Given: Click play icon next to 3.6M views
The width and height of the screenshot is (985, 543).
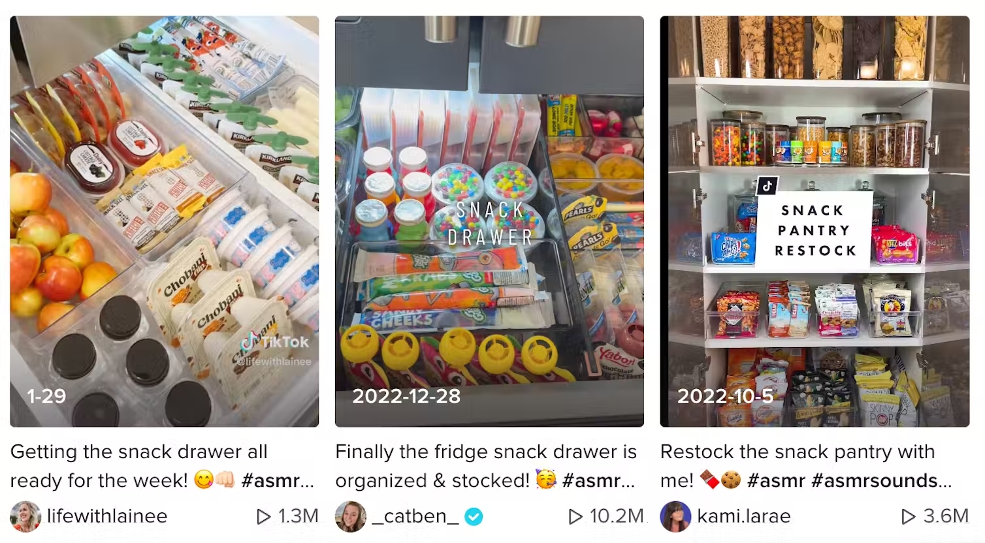Looking at the screenshot, I should (908, 517).
